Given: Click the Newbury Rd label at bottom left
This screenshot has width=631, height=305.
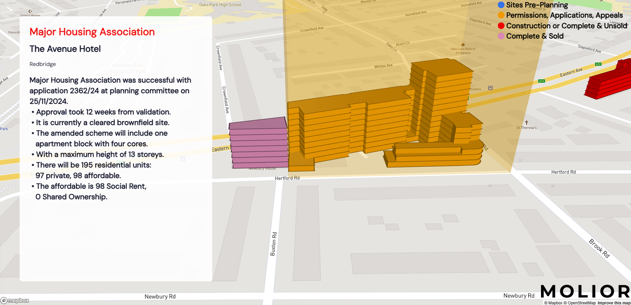Looking at the screenshot, I should (x=160, y=297).
